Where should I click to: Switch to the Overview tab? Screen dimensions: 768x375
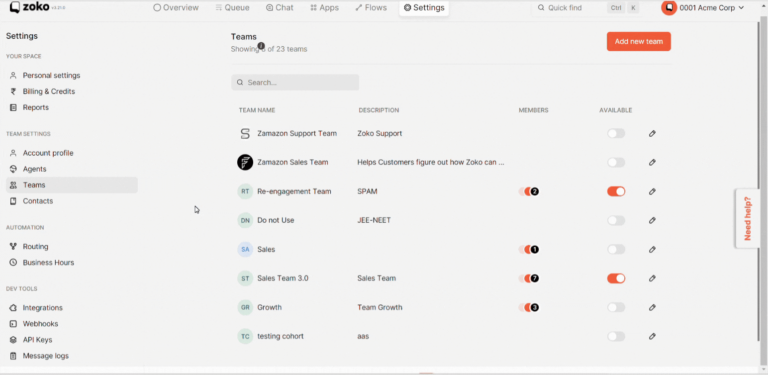[x=176, y=7]
